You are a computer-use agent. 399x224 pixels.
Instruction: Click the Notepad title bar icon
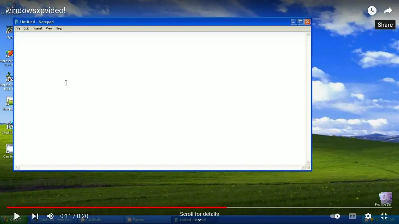(17, 22)
